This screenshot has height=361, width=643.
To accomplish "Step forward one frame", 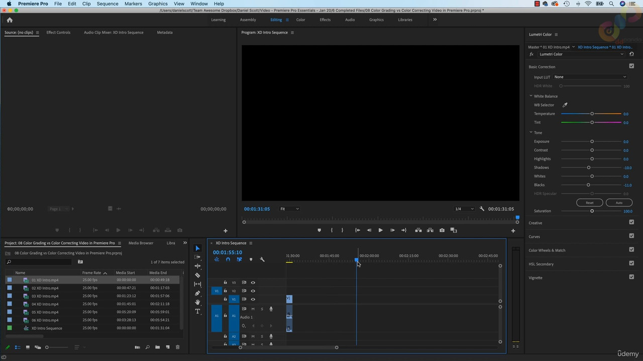I will click(392, 230).
